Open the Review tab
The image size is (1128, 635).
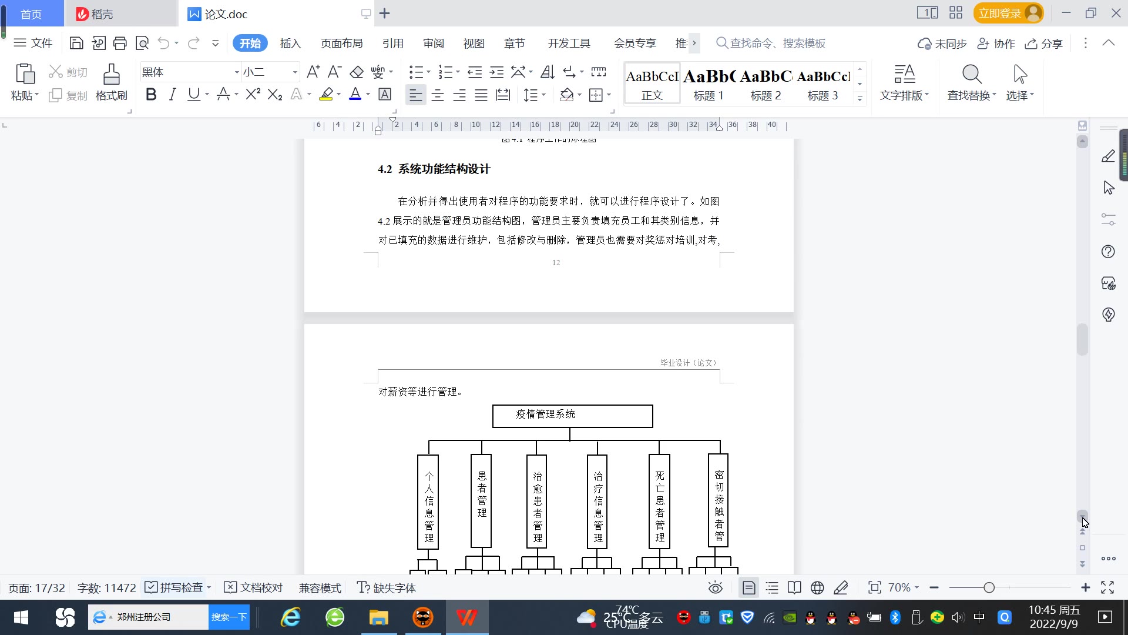click(x=434, y=43)
